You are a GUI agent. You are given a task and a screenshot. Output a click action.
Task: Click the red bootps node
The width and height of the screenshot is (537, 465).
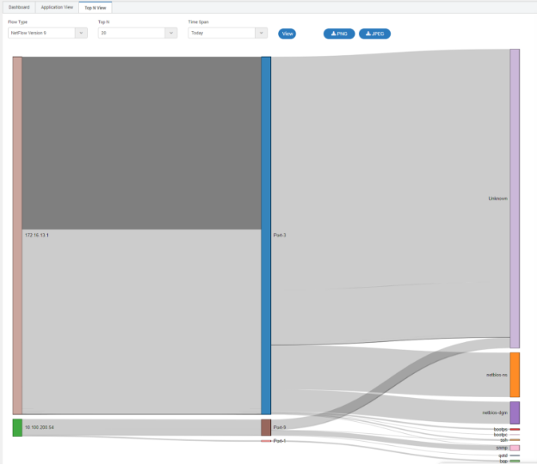(515, 429)
